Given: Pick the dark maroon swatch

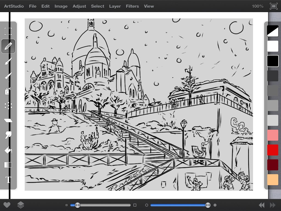Looking at the screenshot, I should pos(272,165).
